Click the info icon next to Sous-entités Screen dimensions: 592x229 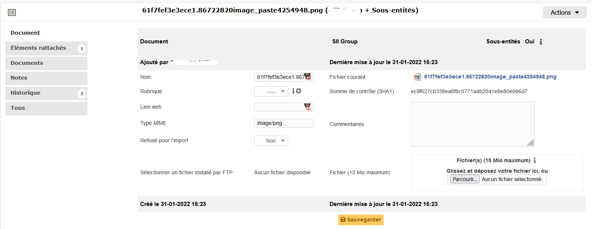[x=541, y=41]
